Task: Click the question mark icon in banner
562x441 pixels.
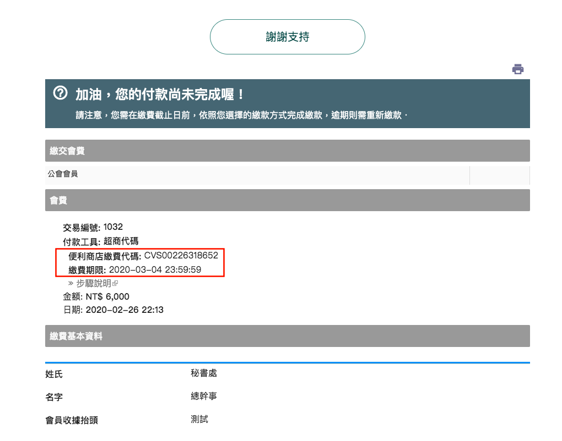Action: [x=60, y=93]
